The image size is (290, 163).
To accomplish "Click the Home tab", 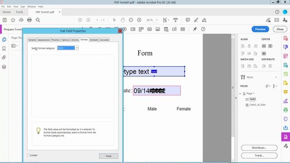I will tap(7, 12).
